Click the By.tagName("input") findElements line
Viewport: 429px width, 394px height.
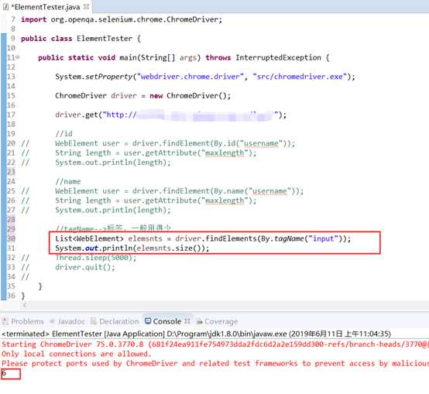(203, 238)
